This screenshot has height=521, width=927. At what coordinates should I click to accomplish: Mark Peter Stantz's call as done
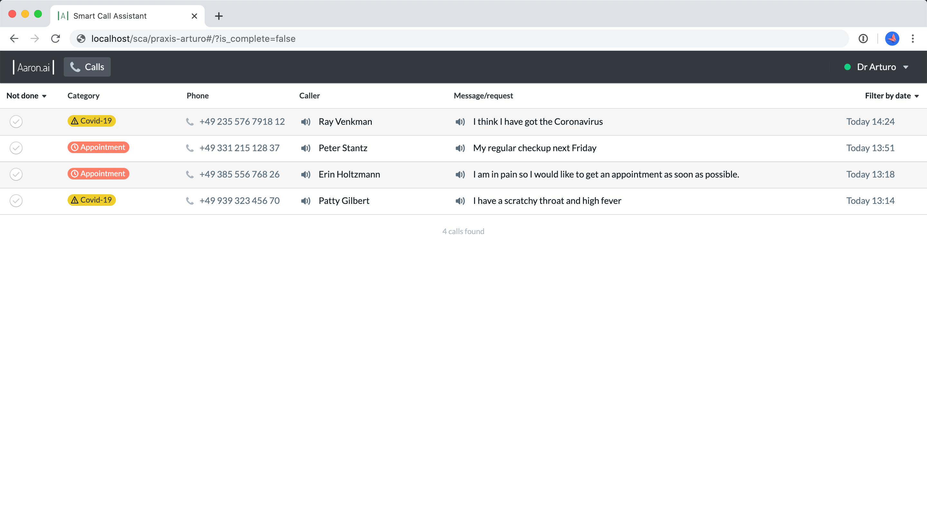click(16, 148)
